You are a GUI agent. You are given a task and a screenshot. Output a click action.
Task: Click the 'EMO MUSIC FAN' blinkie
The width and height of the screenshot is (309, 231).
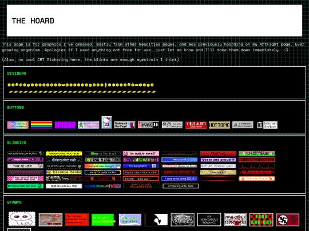[x=102, y=160]
